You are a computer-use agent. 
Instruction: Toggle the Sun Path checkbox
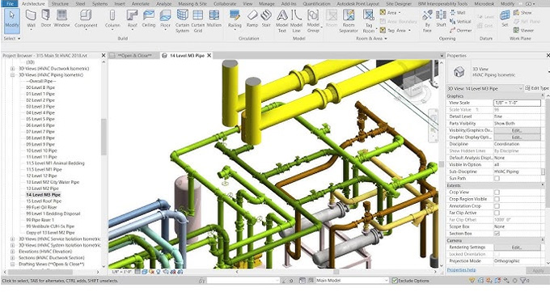coord(497,178)
